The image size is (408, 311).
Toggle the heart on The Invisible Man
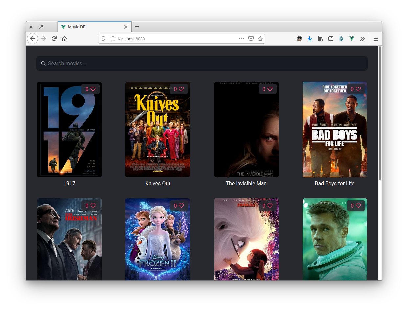click(267, 89)
